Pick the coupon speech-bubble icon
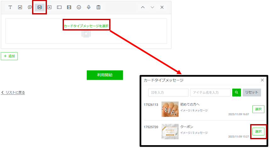 click(x=30, y=7)
